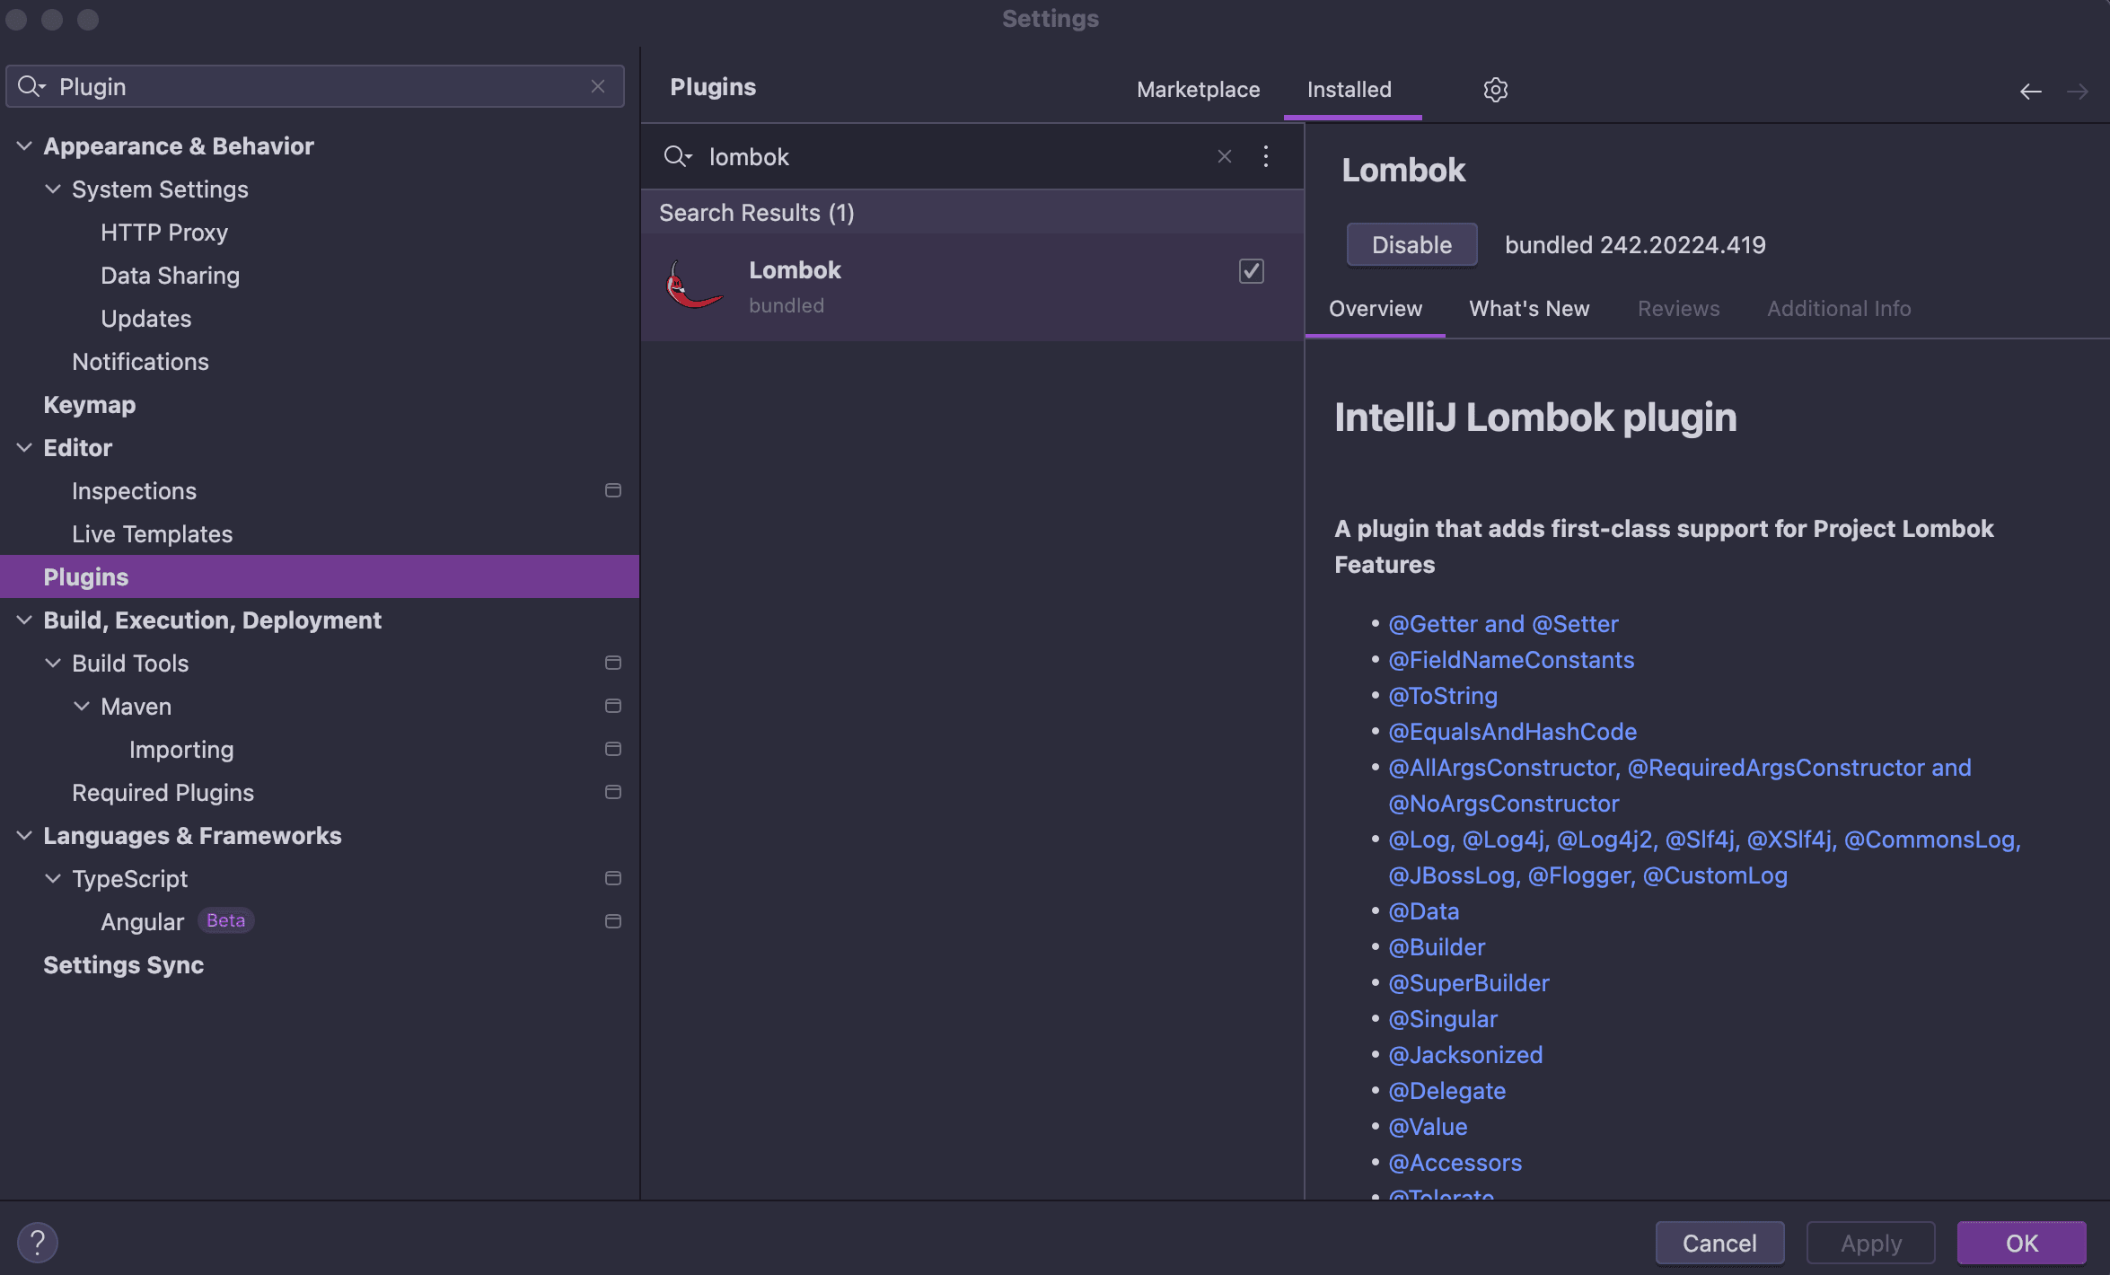This screenshot has width=2110, height=1275.
Task: Click project-level icon next to Required Plugins
Action: tap(613, 792)
